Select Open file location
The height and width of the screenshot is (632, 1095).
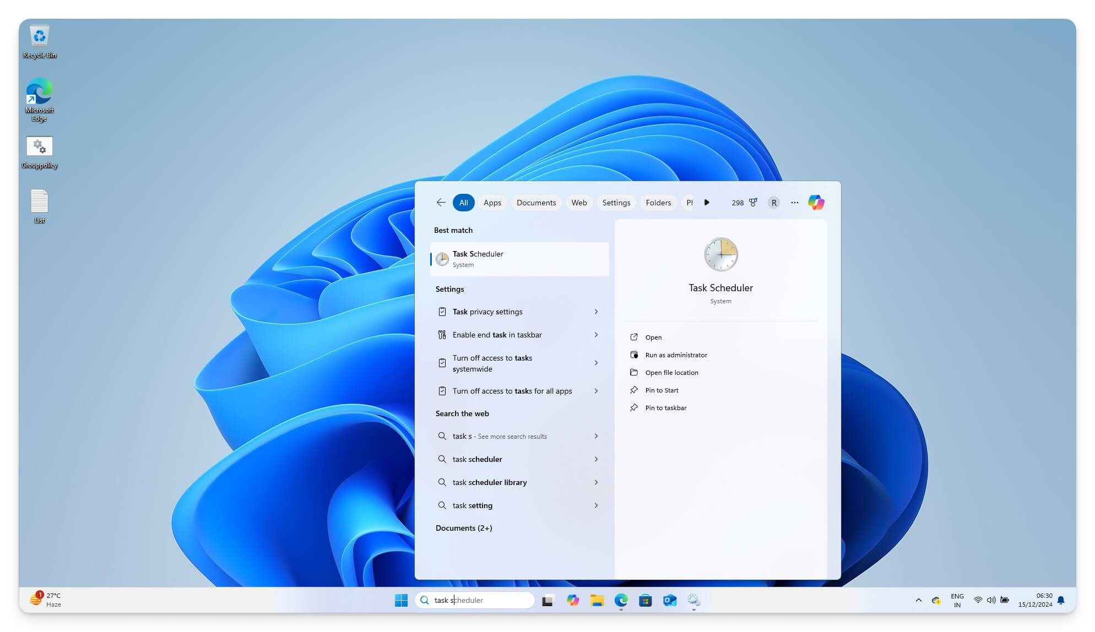pos(672,372)
